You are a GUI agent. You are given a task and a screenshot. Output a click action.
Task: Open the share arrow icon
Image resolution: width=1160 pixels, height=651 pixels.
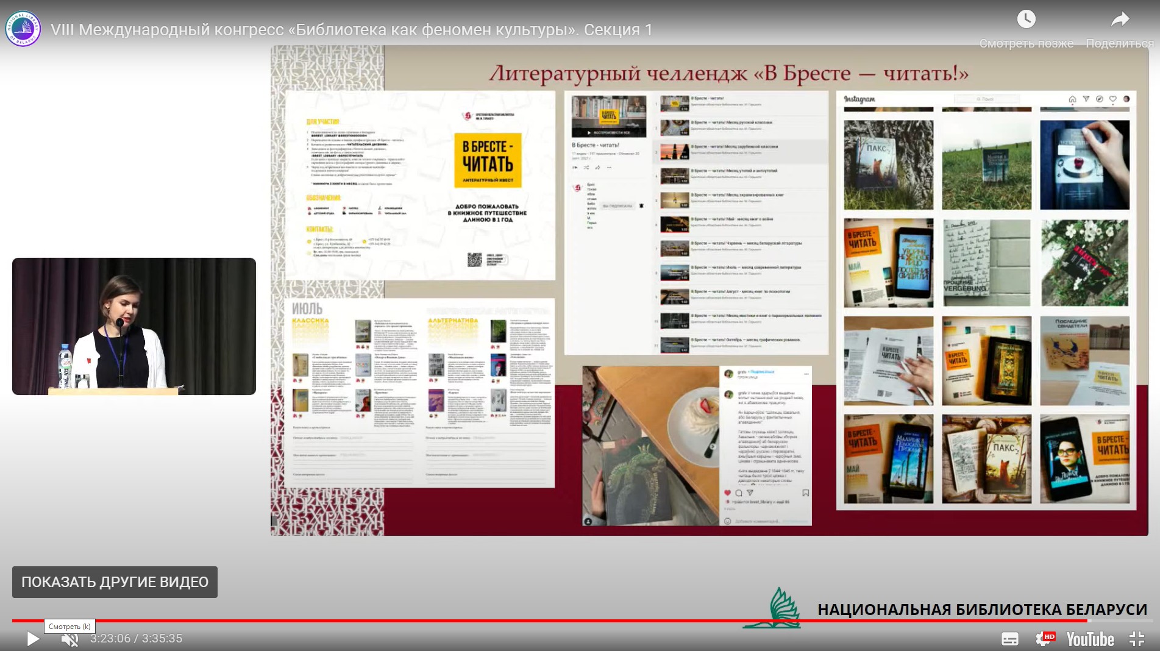[1120, 20]
